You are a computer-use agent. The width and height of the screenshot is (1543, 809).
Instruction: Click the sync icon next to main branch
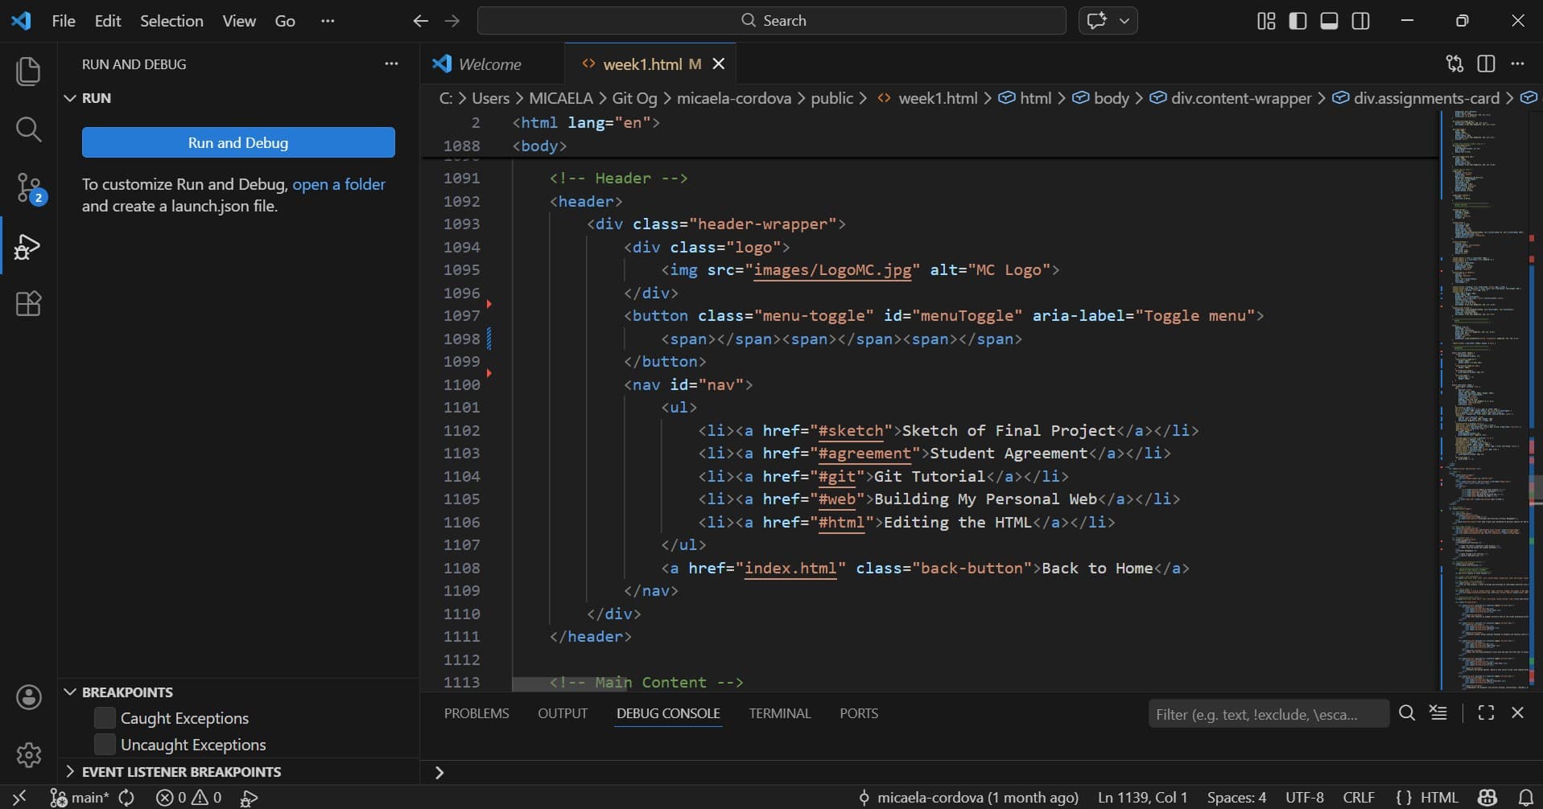[127, 797]
